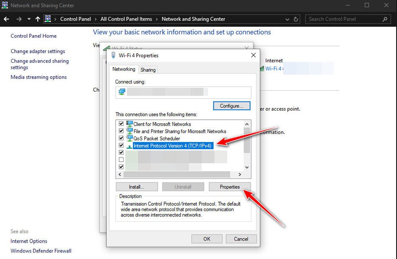Toggle QoS Packet Scheduler checkbox

121,138
